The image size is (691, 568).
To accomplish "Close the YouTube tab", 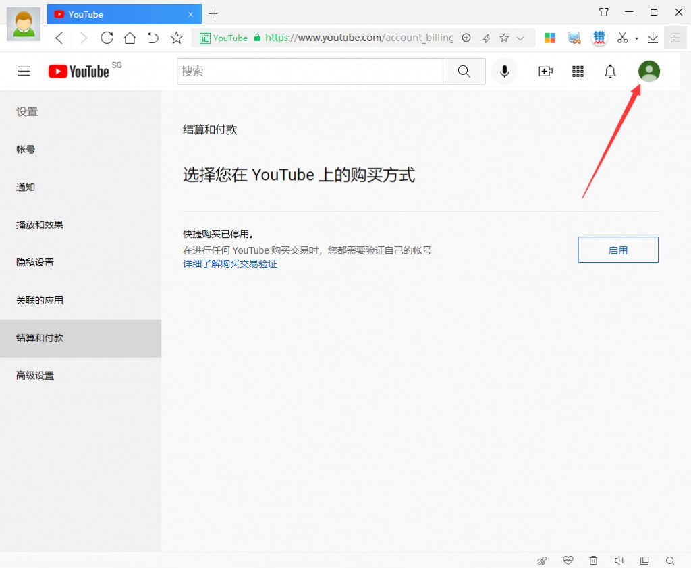I will (x=190, y=15).
